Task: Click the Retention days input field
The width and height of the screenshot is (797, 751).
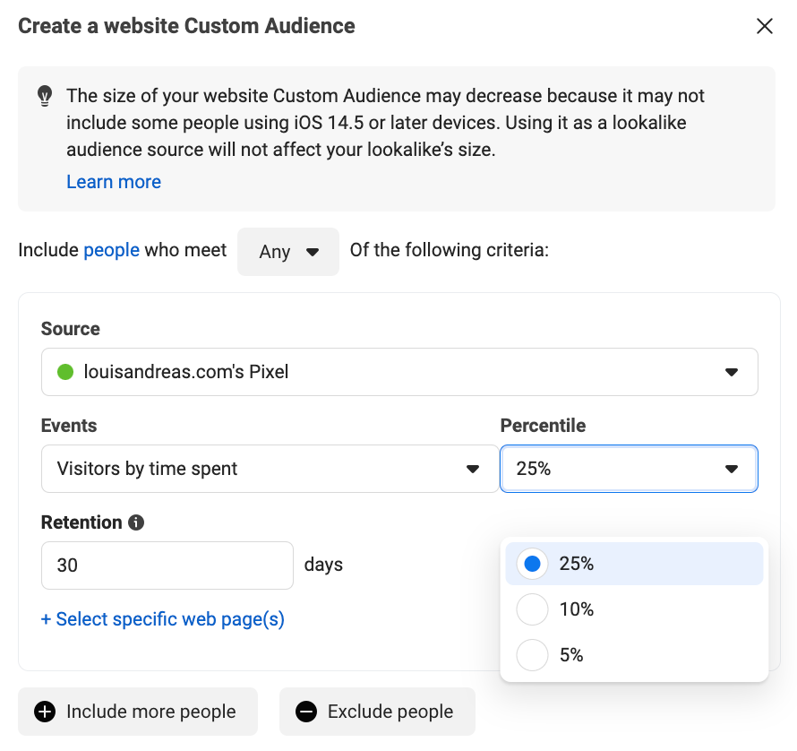Action: tap(167, 565)
